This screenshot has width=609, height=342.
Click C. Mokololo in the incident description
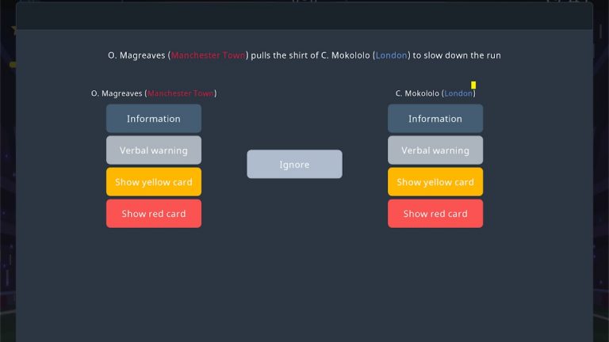click(x=345, y=55)
